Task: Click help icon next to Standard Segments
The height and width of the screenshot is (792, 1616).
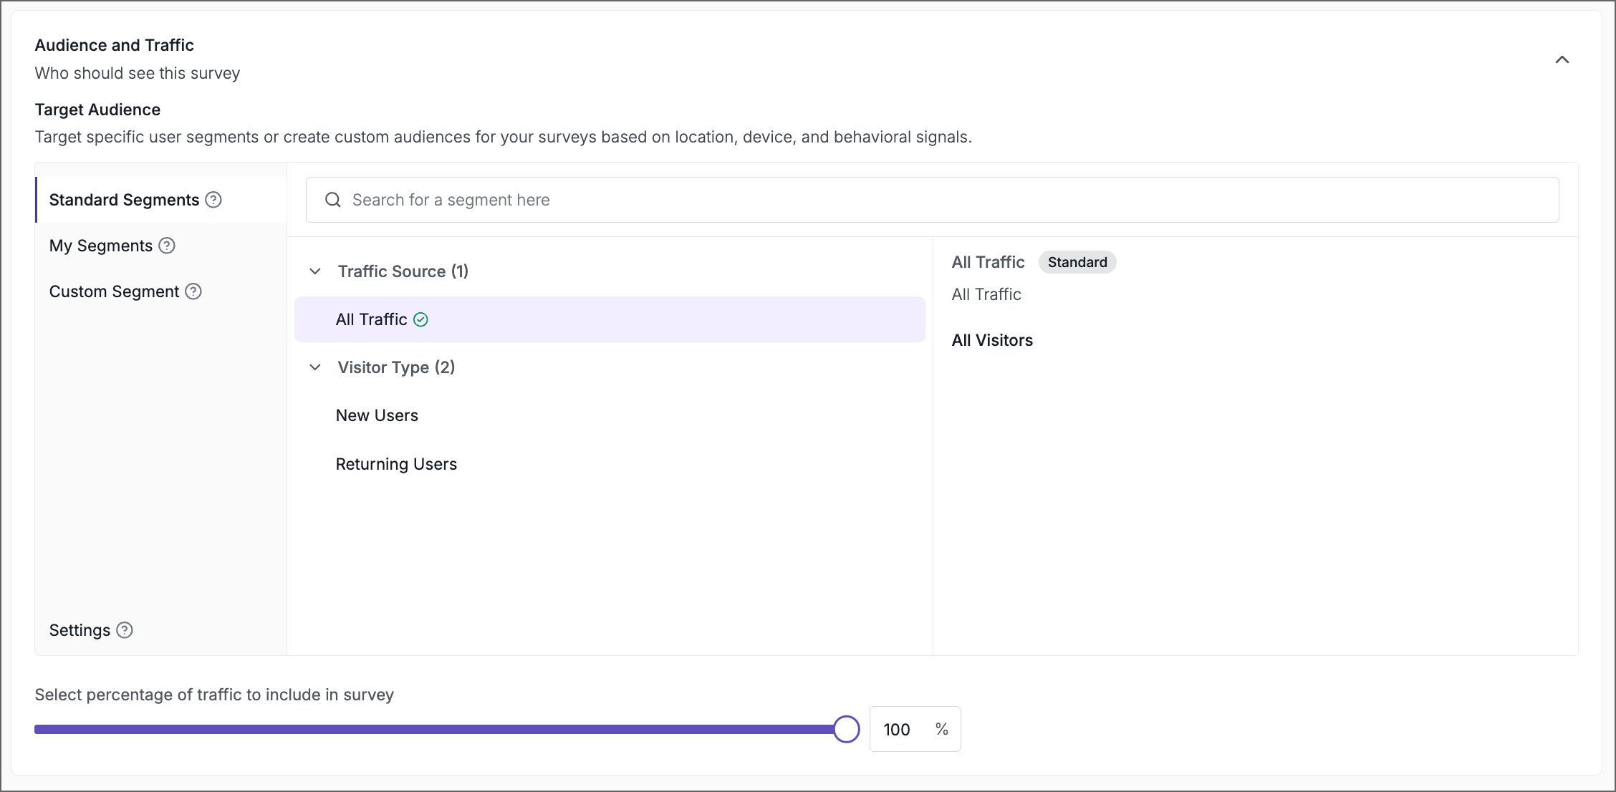Action: (213, 200)
